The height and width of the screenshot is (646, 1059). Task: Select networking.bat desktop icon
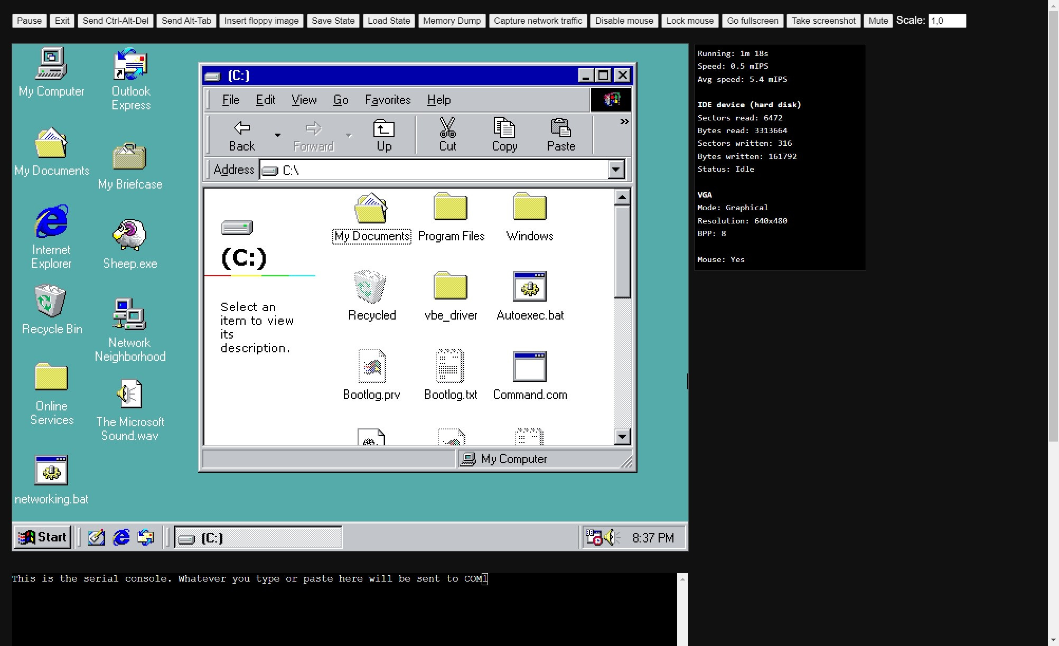click(x=51, y=480)
